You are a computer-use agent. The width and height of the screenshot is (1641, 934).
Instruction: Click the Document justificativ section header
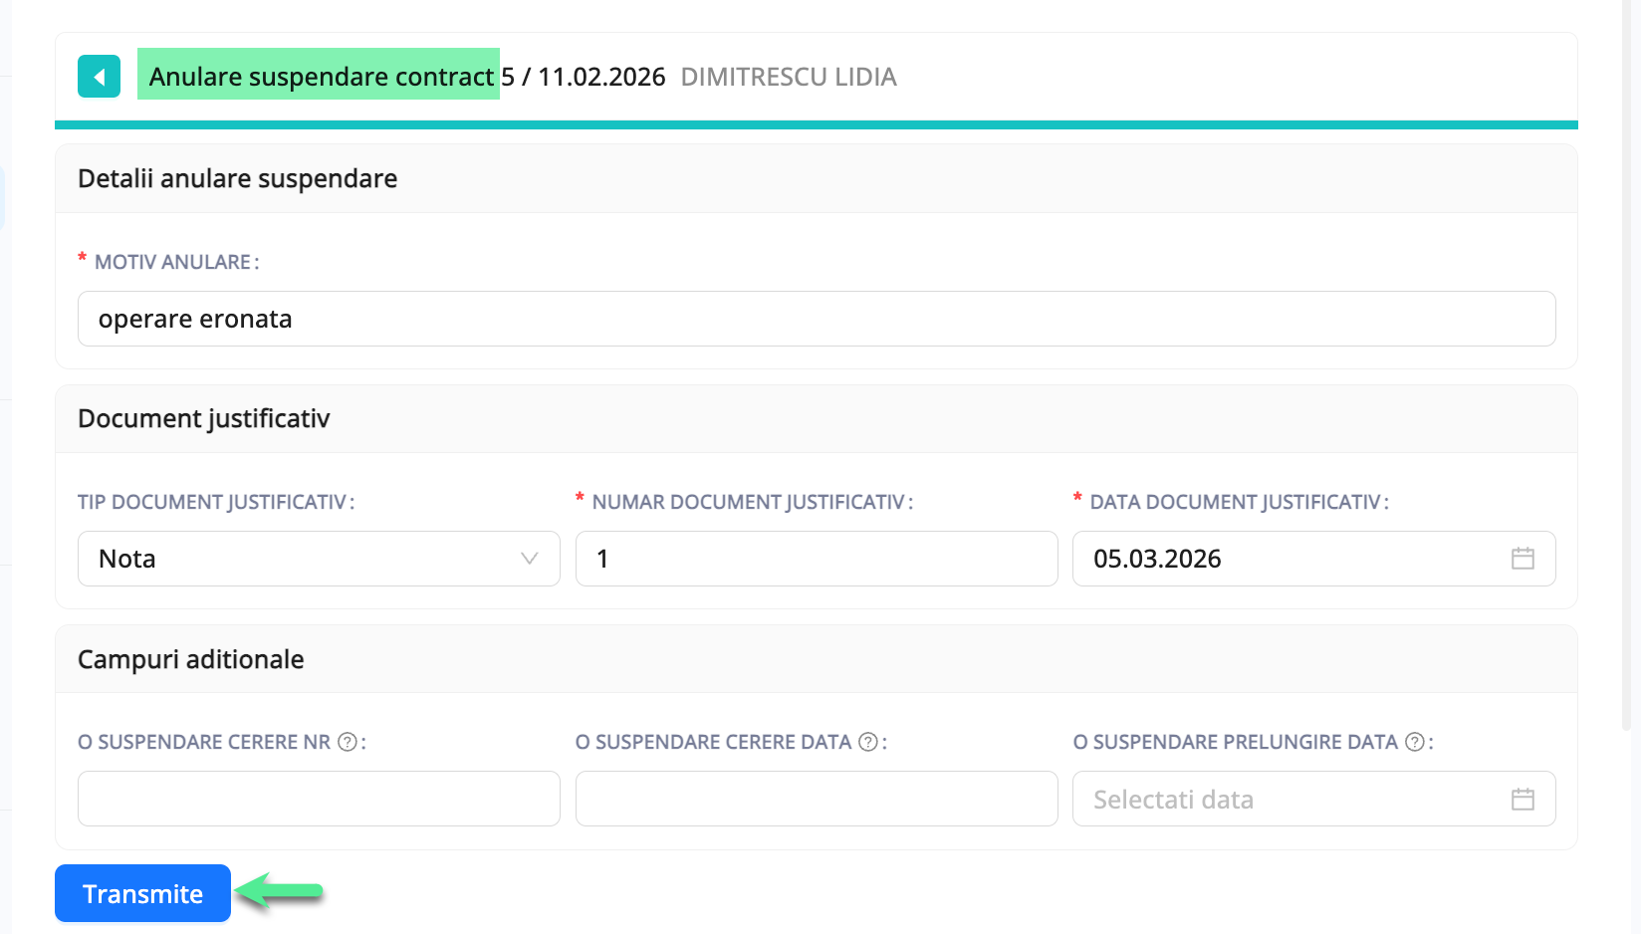[x=203, y=418]
